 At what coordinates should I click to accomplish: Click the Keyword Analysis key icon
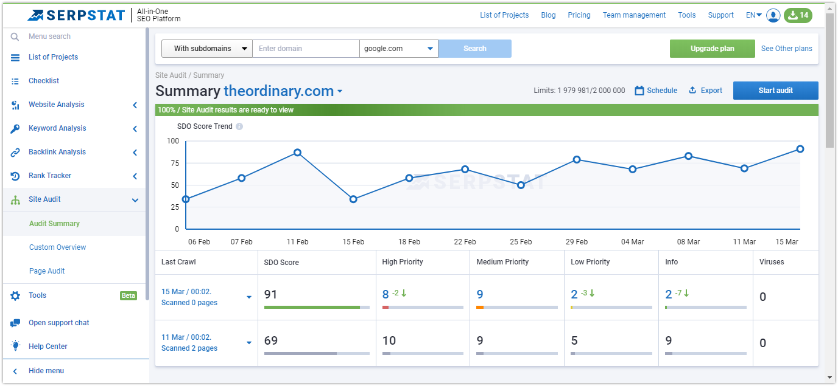[15, 128]
